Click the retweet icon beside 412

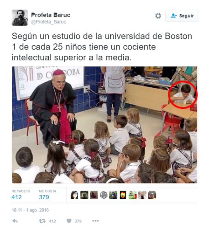pos(42,221)
